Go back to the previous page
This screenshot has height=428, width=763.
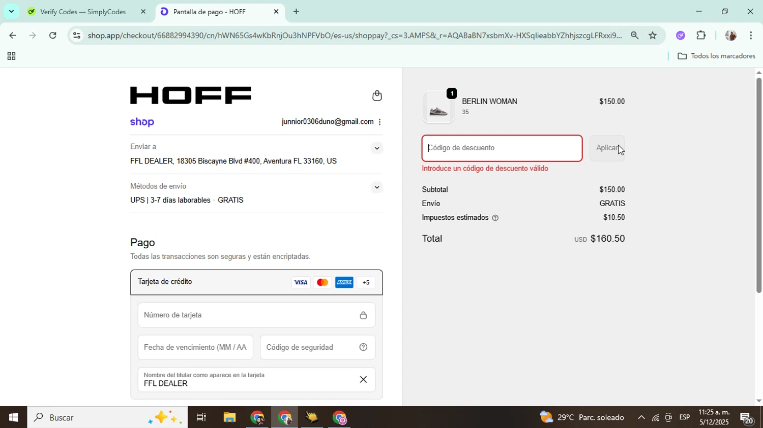tap(12, 36)
